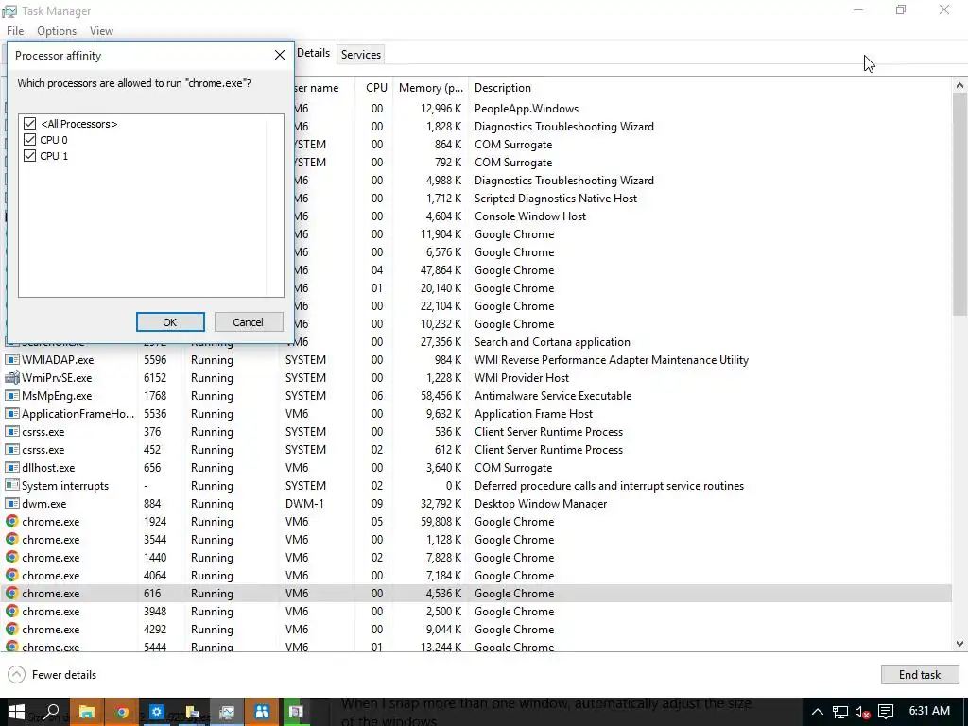The width and height of the screenshot is (968, 726).
Task: Click the System interrupts process icon
Action: pos(11,485)
